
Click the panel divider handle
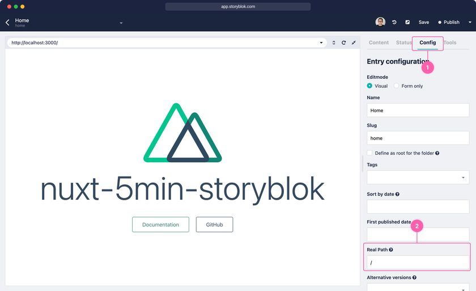[x=363, y=164]
